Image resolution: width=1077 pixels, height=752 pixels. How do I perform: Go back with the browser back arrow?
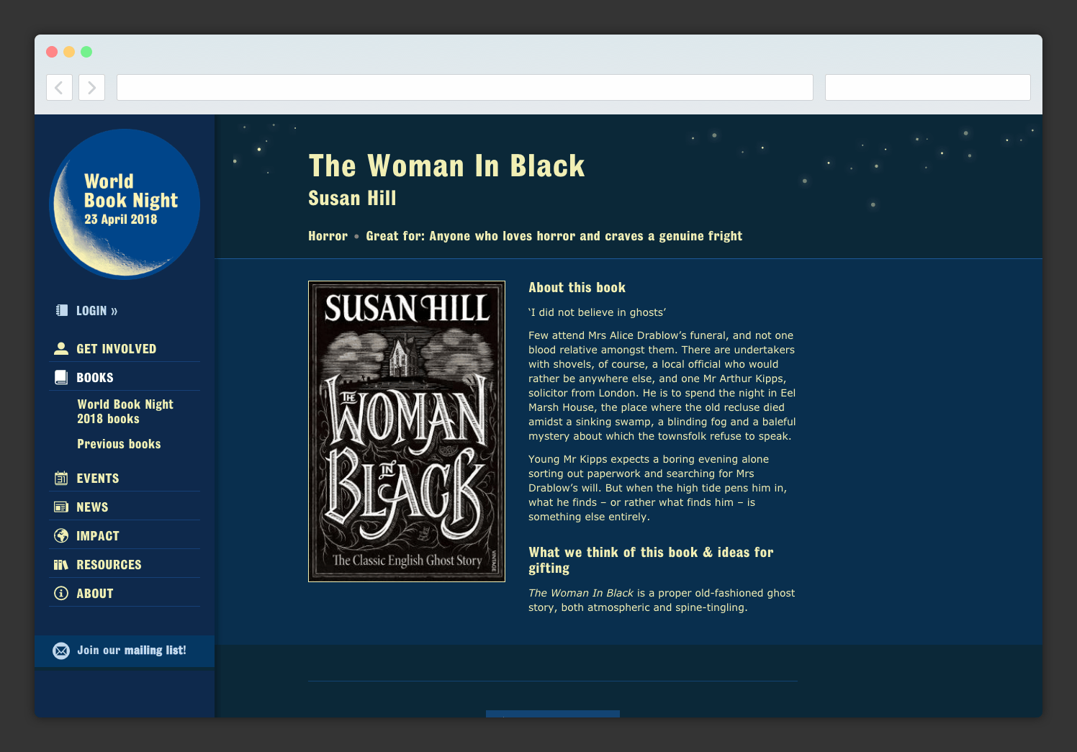[59, 88]
